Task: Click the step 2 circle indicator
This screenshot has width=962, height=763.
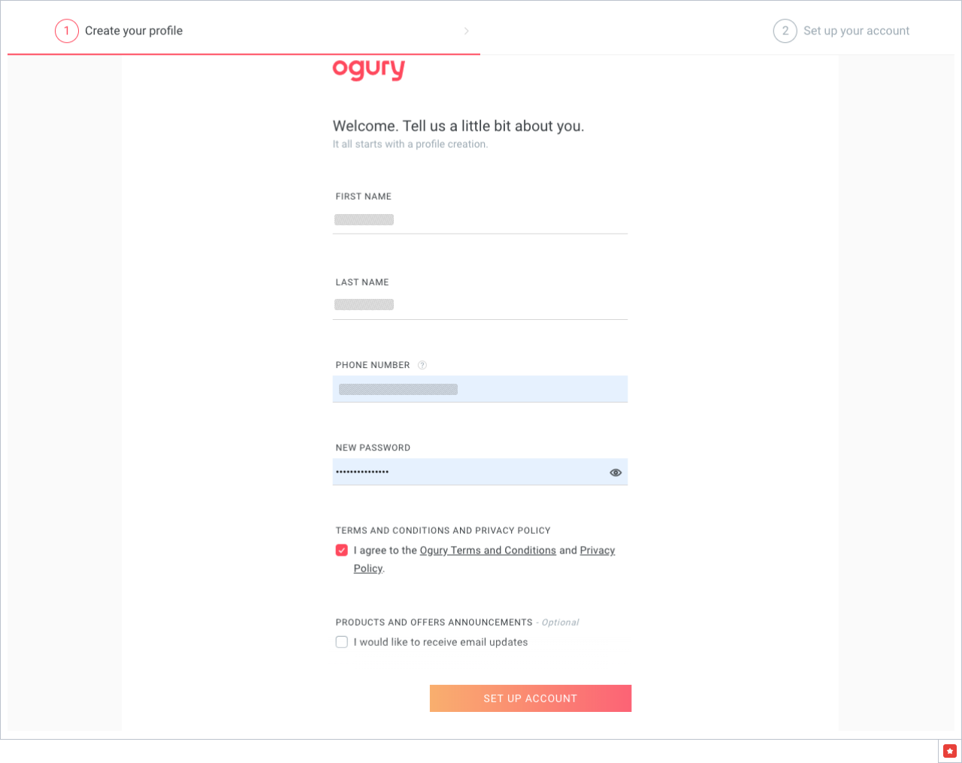Action: pyautogui.click(x=785, y=31)
